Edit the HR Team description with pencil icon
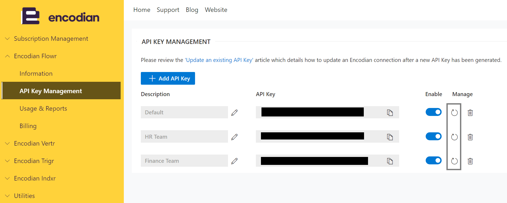507x203 pixels. [234, 137]
